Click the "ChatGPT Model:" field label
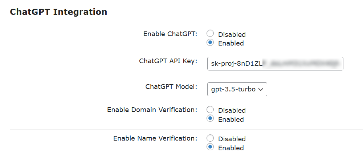The height and width of the screenshot is (159, 363). click(171, 87)
